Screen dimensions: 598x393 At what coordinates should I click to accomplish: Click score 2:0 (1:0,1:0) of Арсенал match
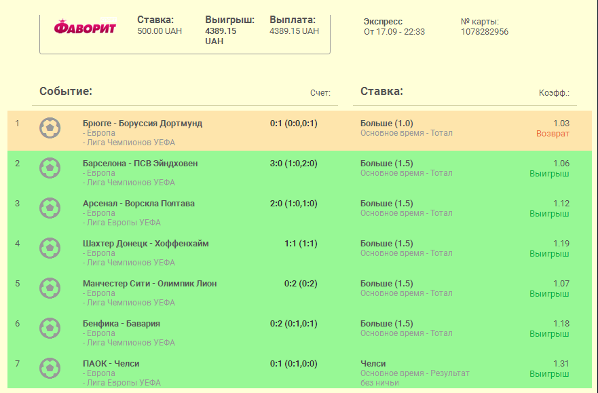point(294,204)
